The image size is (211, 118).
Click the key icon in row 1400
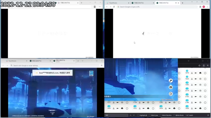tap(118, 108)
